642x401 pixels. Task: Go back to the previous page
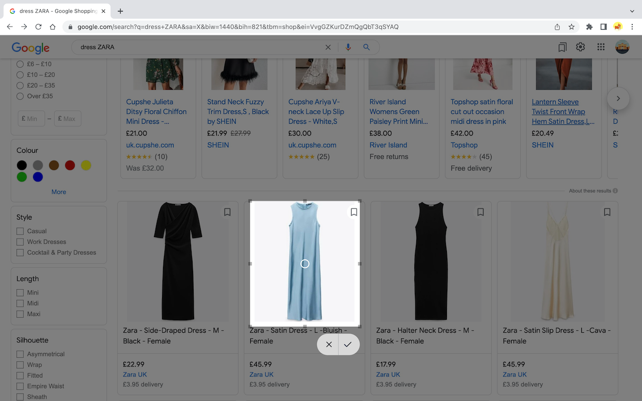click(10, 27)
